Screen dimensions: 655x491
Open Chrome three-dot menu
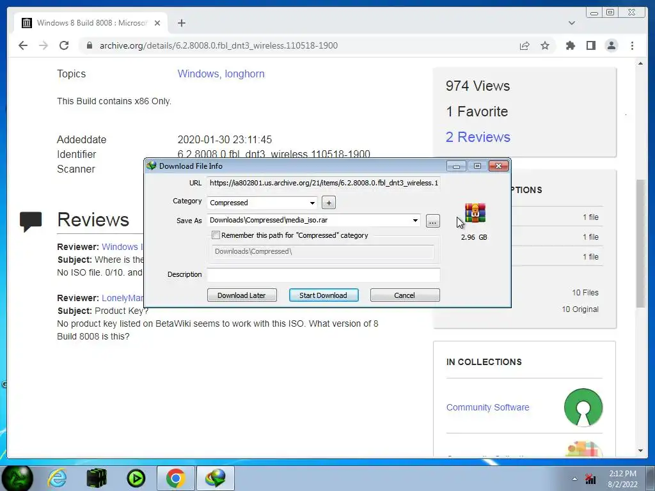pos(632,45)
